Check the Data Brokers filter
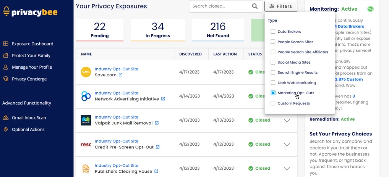This screenshot has width=389, height=177. coord(273,31)
